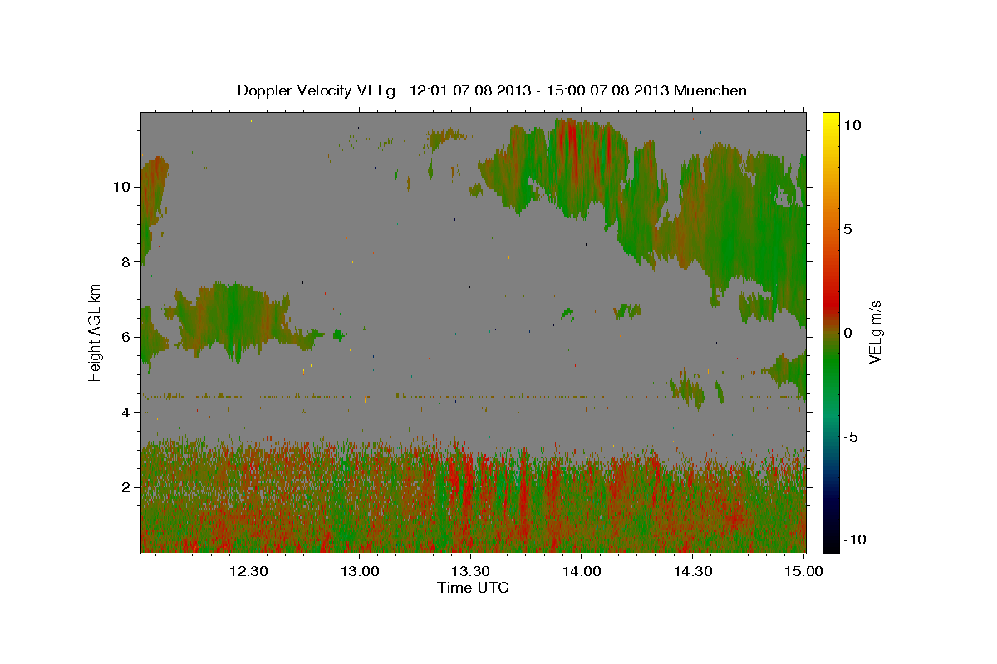Image resolution: width=997 pixels, height=664 pixels.
Task: Click the yellow top of the colorbar
Action: click(x=831, y=120)
